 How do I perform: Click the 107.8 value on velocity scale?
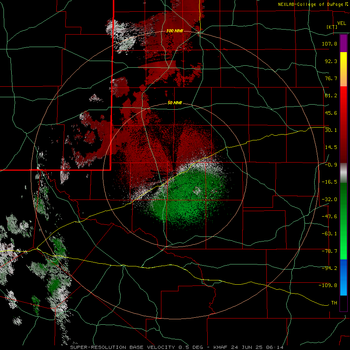[x=329, y=44]
